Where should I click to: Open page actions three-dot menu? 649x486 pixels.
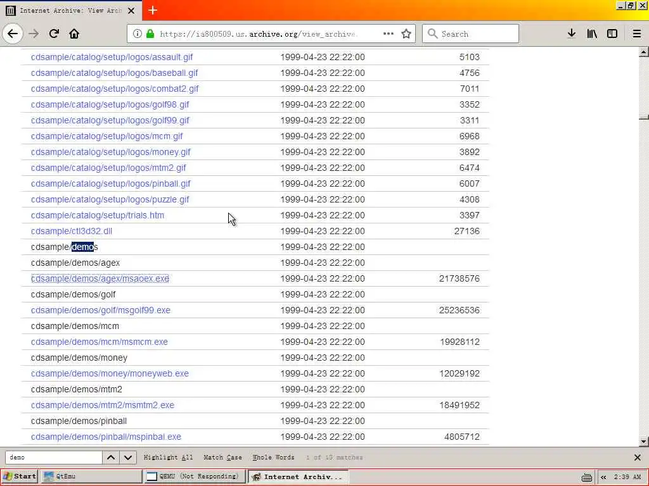pyautogui.click(x=389, y=34)
